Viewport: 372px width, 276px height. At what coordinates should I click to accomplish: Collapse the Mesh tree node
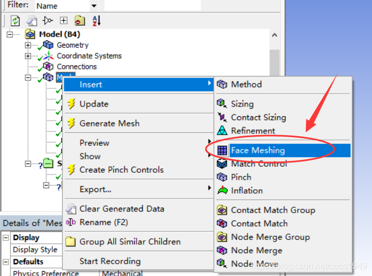27,77
